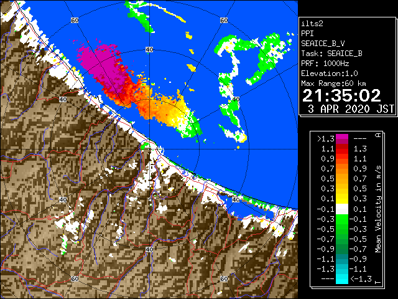
Task: Select the "PPI" scan type label
Action: 307,34
